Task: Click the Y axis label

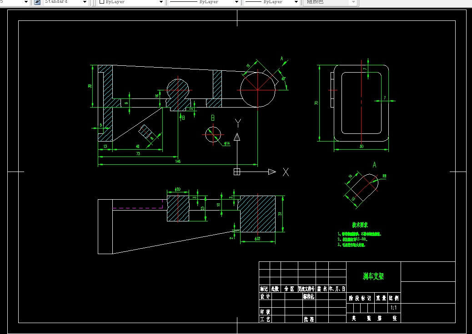Action: click(238, 123)
